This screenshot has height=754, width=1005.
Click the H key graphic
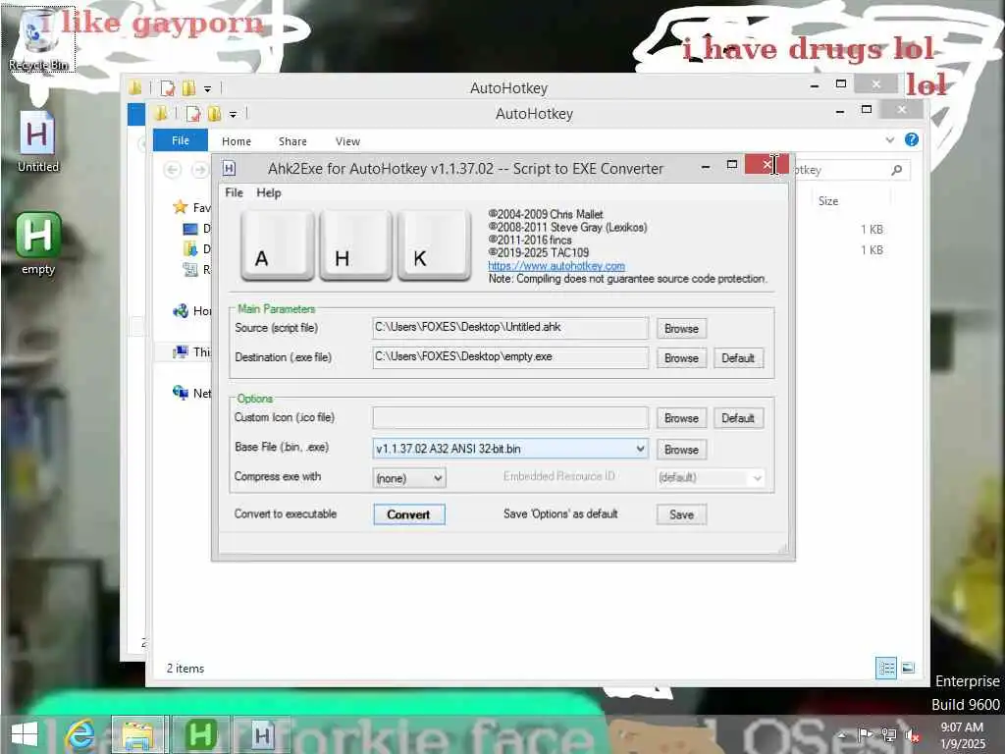355,246
